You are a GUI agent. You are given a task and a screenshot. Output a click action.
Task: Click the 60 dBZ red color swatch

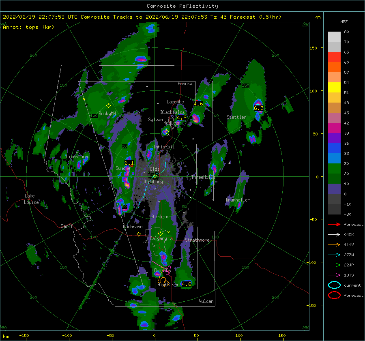334,57
